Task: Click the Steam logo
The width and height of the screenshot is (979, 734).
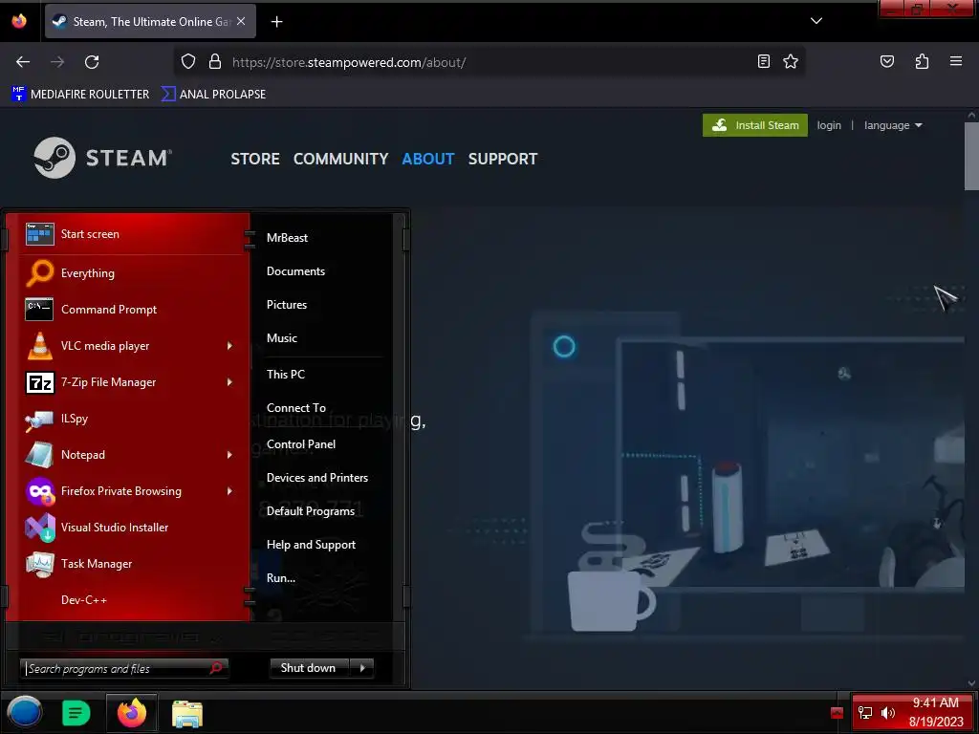Action: pos(103,158)
